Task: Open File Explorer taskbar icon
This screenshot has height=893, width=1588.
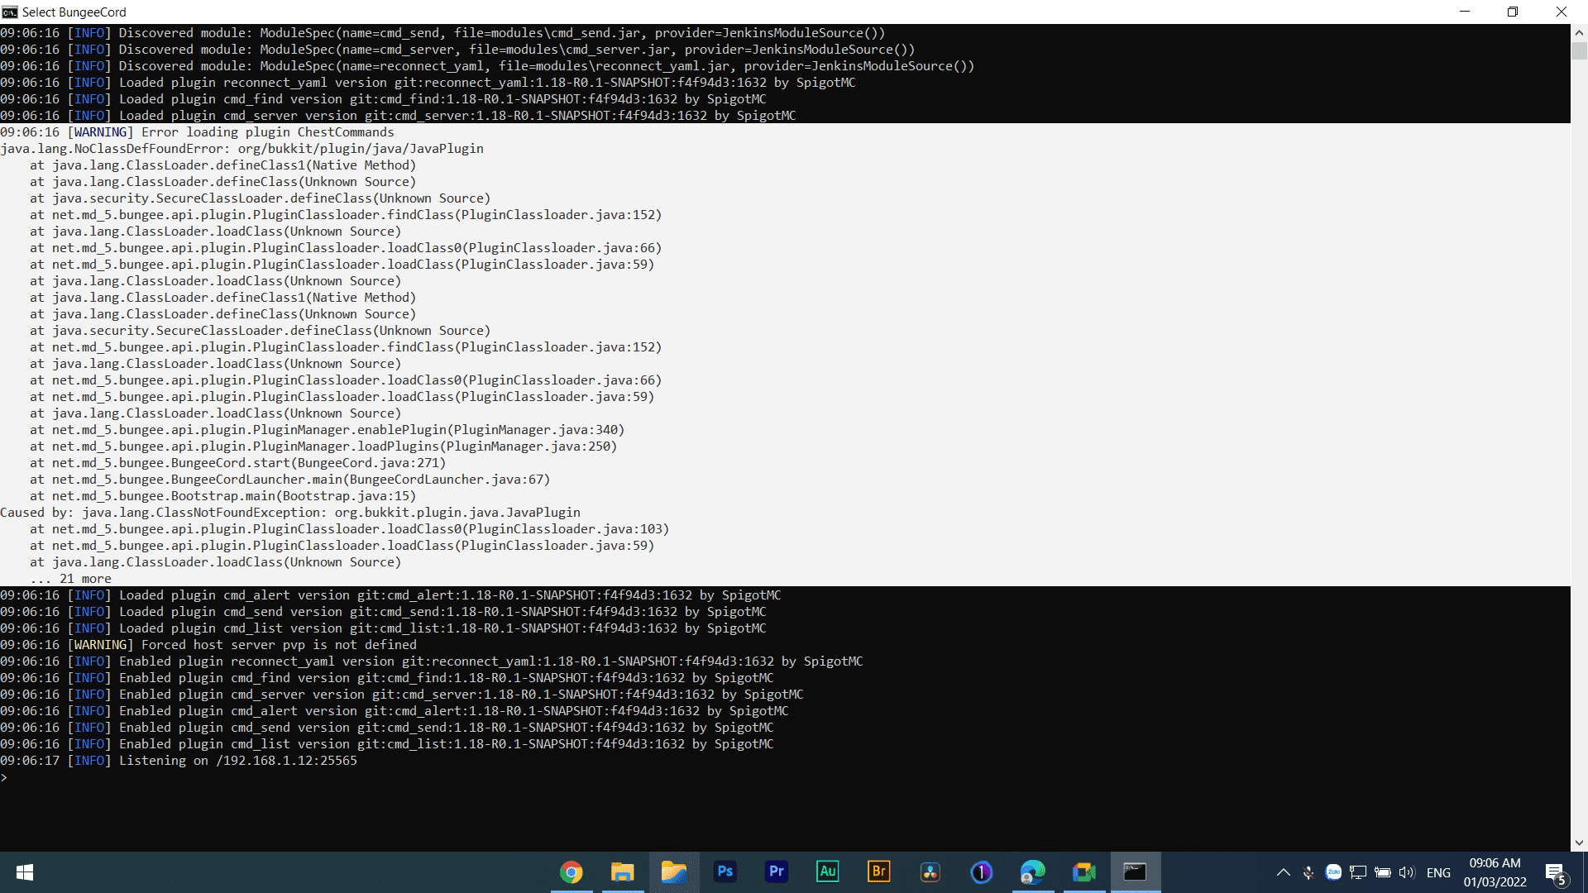Action: pyautogui.click(x=623, y=872)
